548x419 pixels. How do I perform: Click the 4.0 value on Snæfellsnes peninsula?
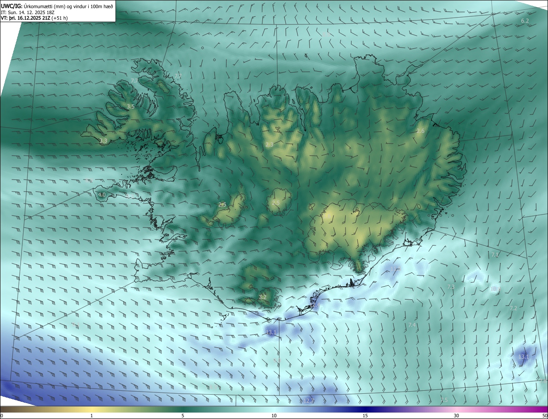click(101, 195)
